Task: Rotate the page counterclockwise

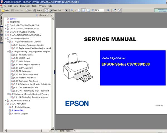Action: pyautogui.click(x=119, y=10)
